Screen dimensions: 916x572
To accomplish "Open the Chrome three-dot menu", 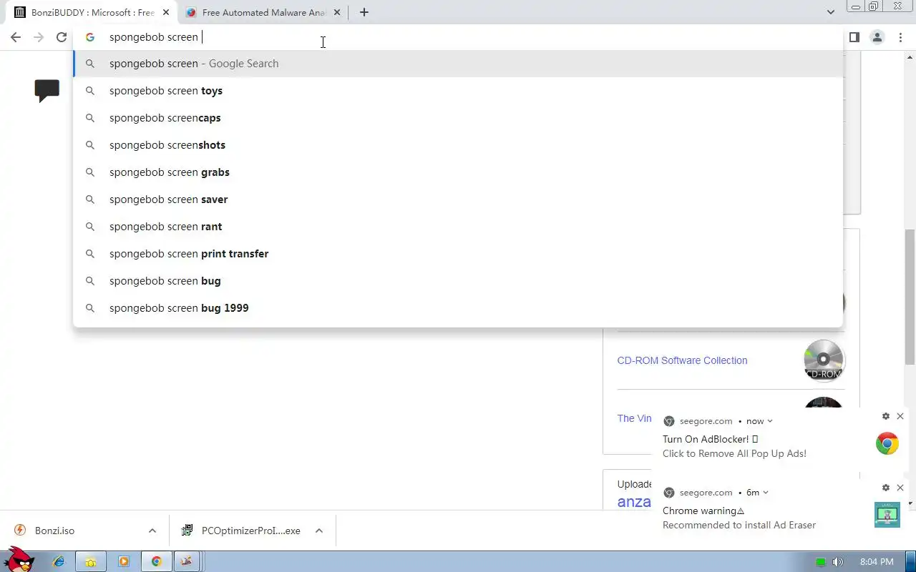I will [x=900, y=37].
